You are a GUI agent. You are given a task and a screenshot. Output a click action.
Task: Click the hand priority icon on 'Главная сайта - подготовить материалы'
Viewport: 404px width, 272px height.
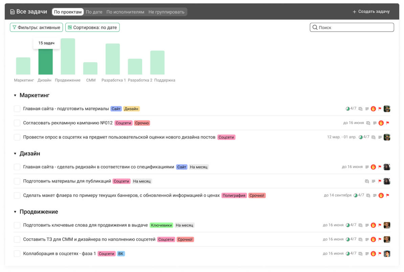click(373, 109)
